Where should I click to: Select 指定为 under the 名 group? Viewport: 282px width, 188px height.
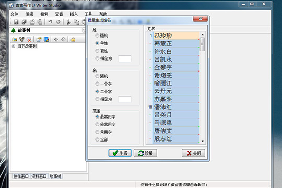pyautogui.click(x=103, y=99)
